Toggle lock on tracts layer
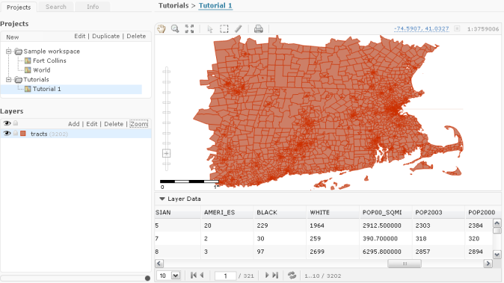Image resolution: width=504 pixels, height=283 pixels. (x=16, y=133)
